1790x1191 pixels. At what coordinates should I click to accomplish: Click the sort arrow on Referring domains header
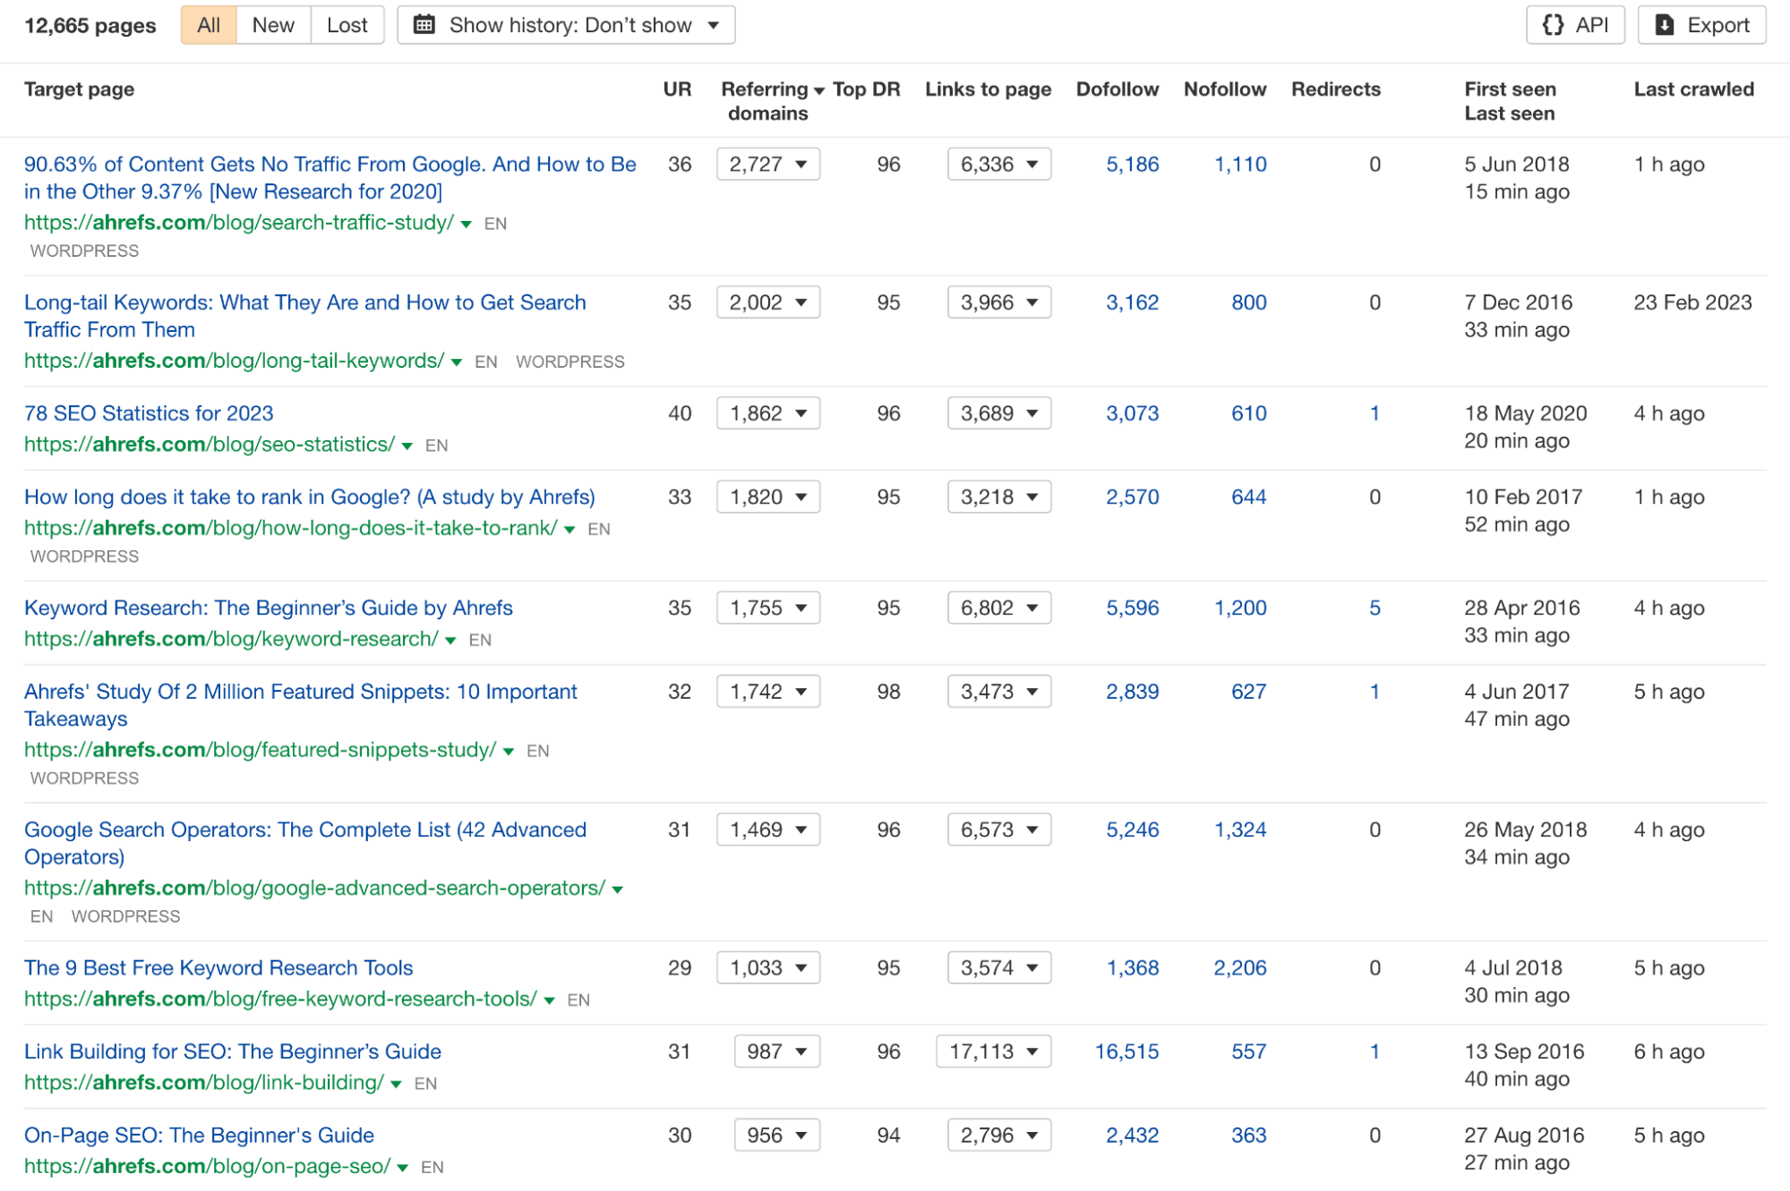click(818, 89)
